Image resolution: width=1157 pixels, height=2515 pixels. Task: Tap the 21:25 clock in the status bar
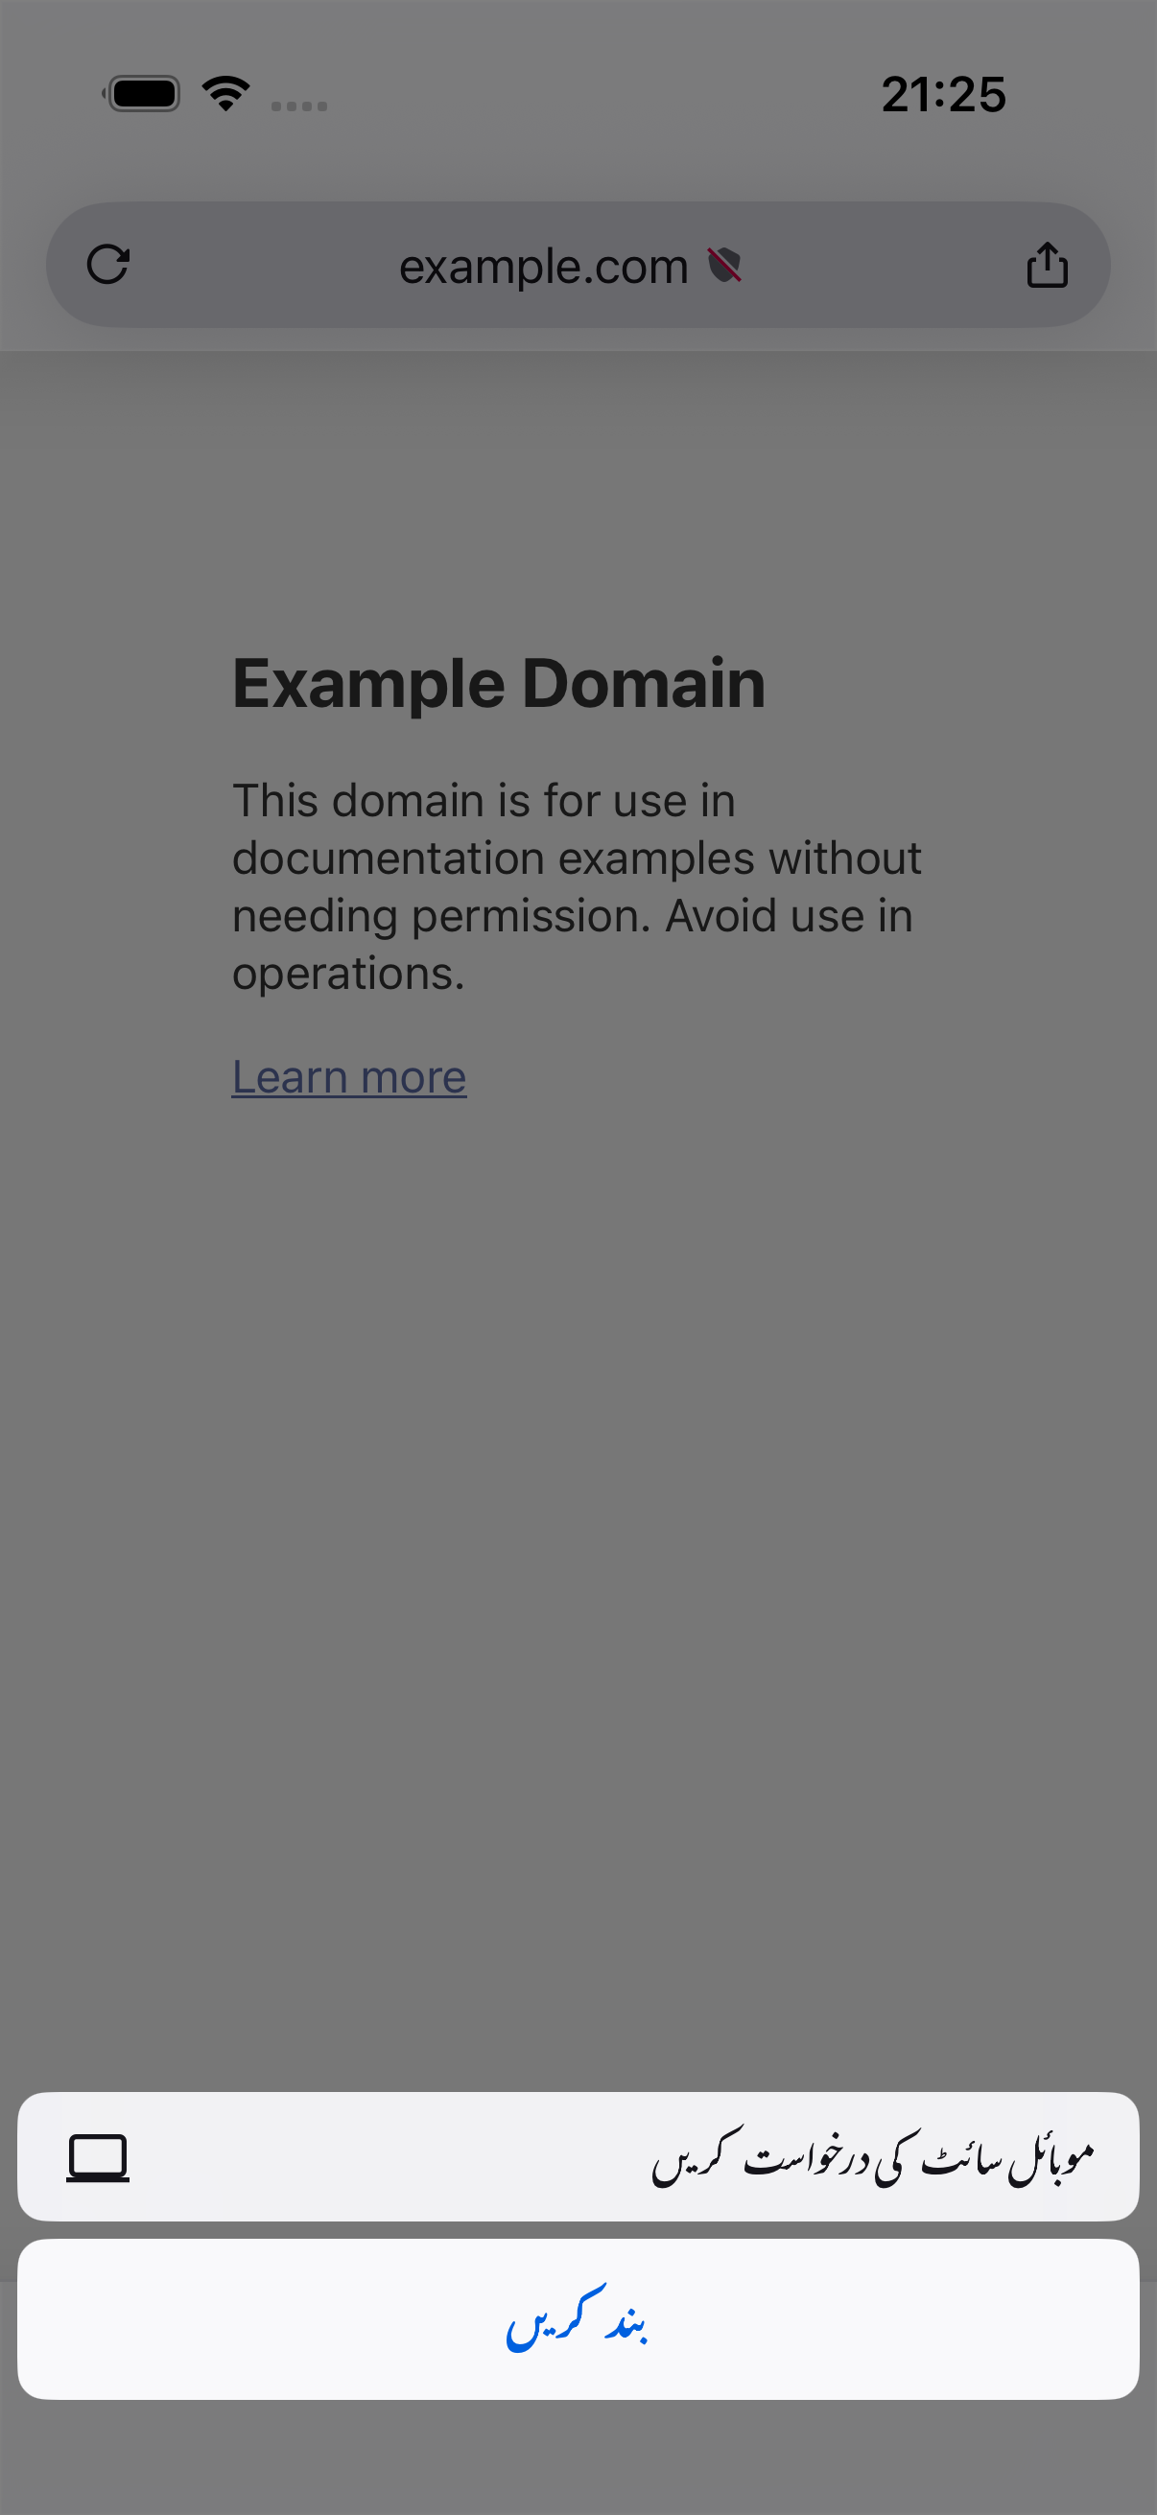coord(943,95)
